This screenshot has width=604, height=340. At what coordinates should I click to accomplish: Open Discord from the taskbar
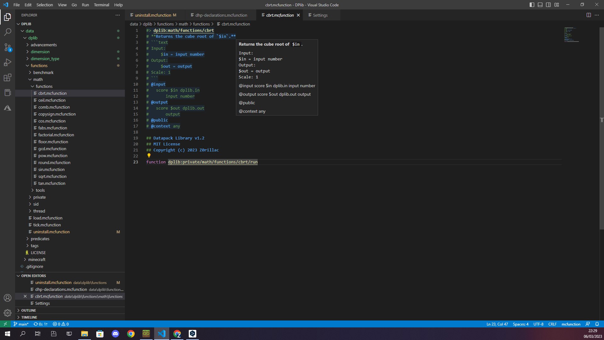[x=115, y=334]
